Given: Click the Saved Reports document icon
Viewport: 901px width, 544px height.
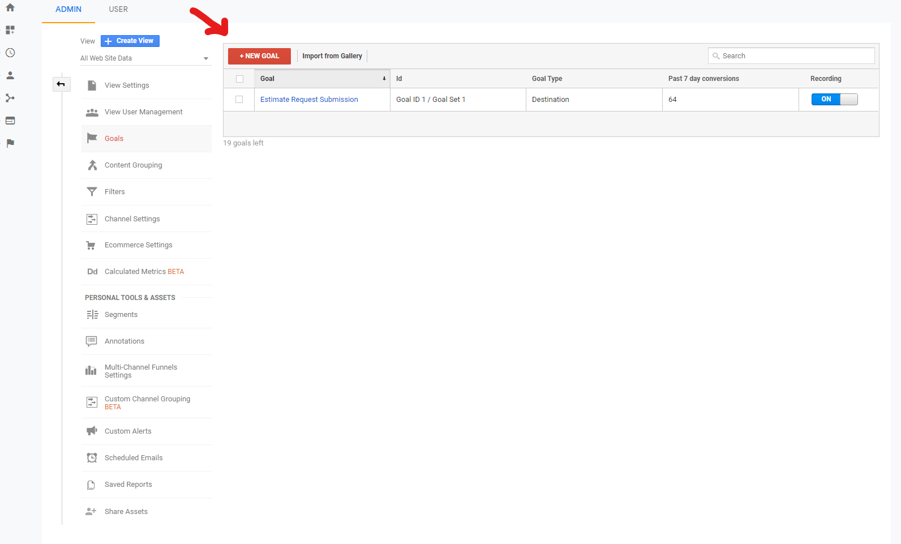Looking at the screenshot, I should [x=91, y=485].
